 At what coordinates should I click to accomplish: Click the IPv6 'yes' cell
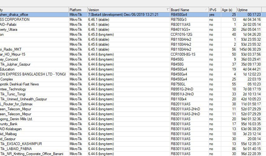[x=215, y=15]
